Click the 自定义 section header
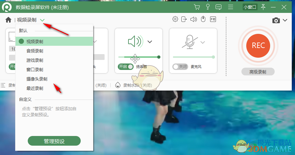The image size is (295, 155). tap(25, 99)
